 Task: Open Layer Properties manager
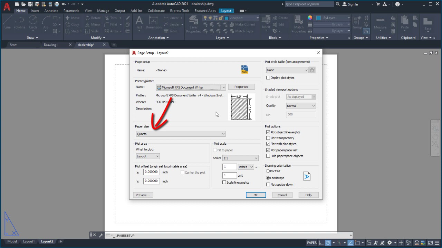[193, 24]
